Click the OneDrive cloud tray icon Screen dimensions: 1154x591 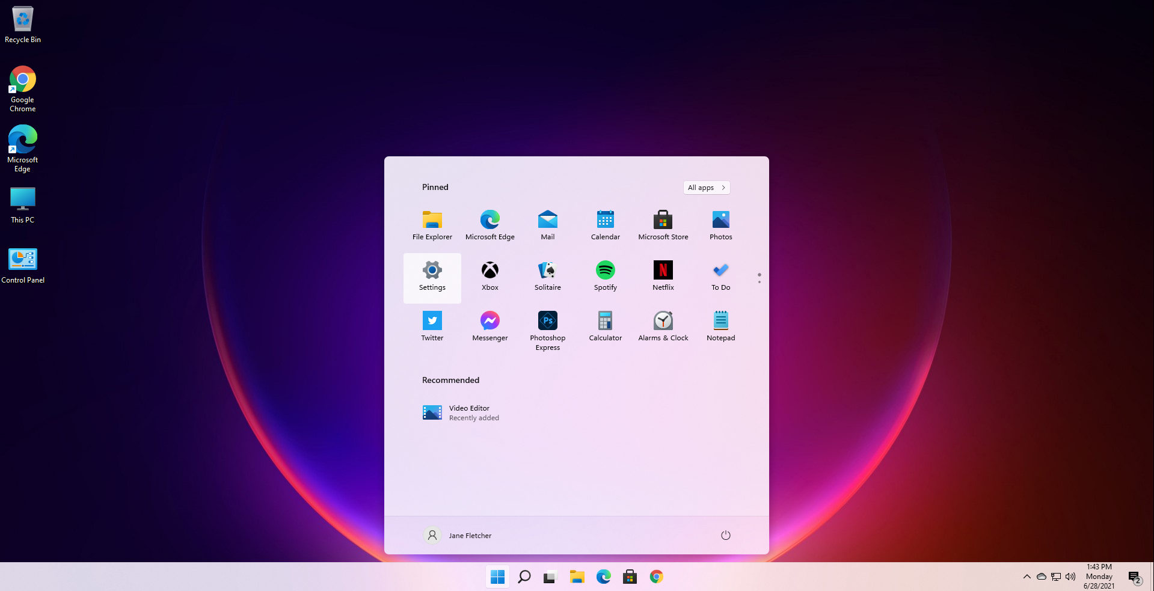tap(1041, 577)
